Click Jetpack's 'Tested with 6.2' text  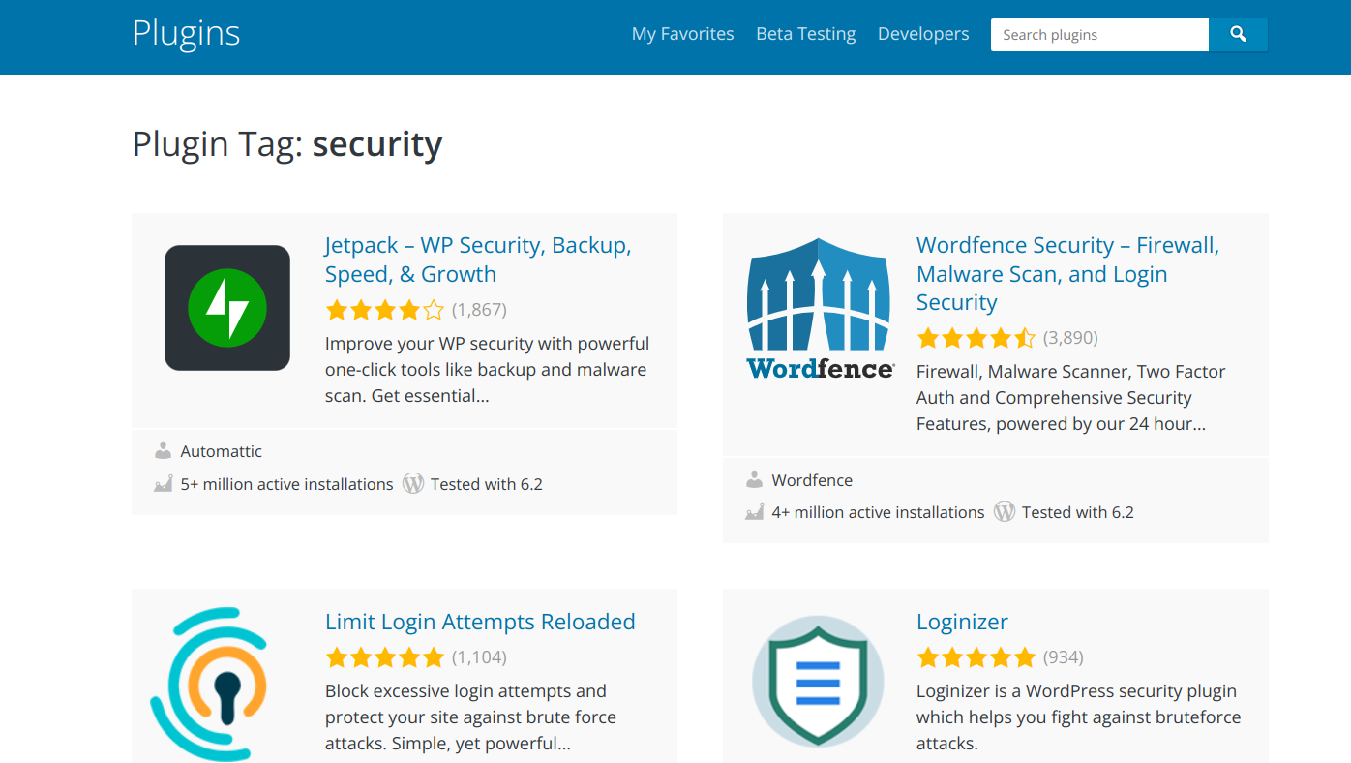(x=487, y=484)
